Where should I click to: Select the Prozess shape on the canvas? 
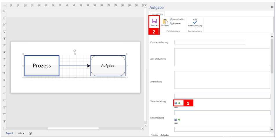42,66
